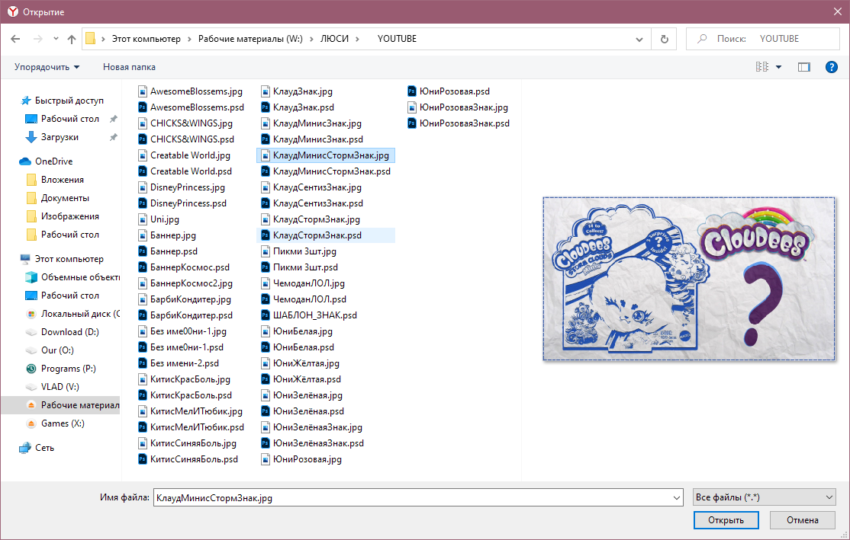The width and height of the screenshot is (850, 540).
Task: Create folder with Новая папка
Action: point(129,67)
